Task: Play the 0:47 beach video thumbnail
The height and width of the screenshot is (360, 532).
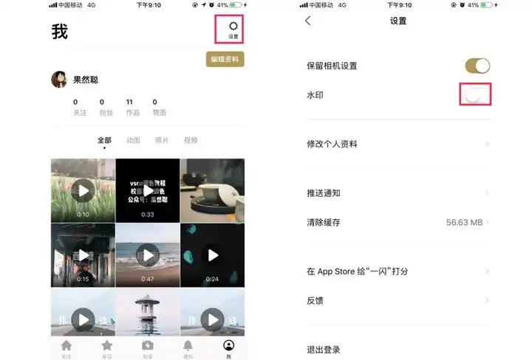Action: [148, 255]
